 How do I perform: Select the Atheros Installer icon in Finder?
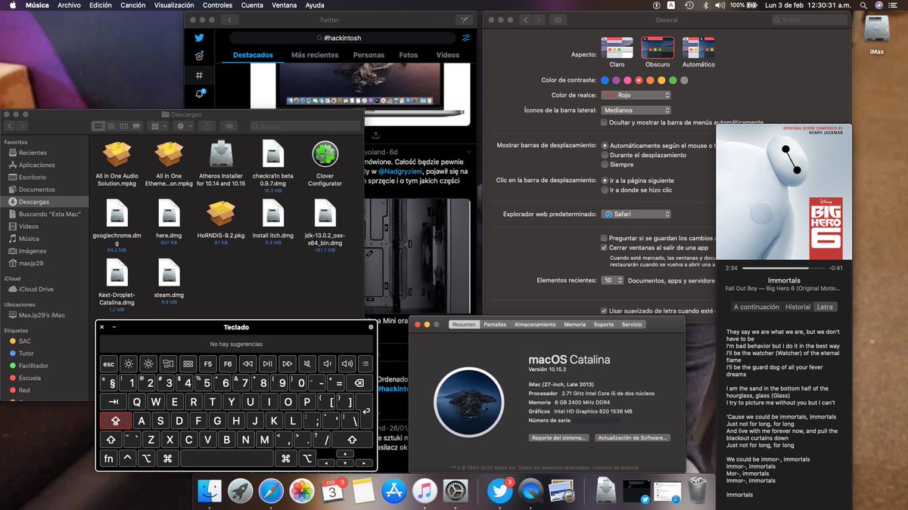pyautogui.click(x=220, y=154)
